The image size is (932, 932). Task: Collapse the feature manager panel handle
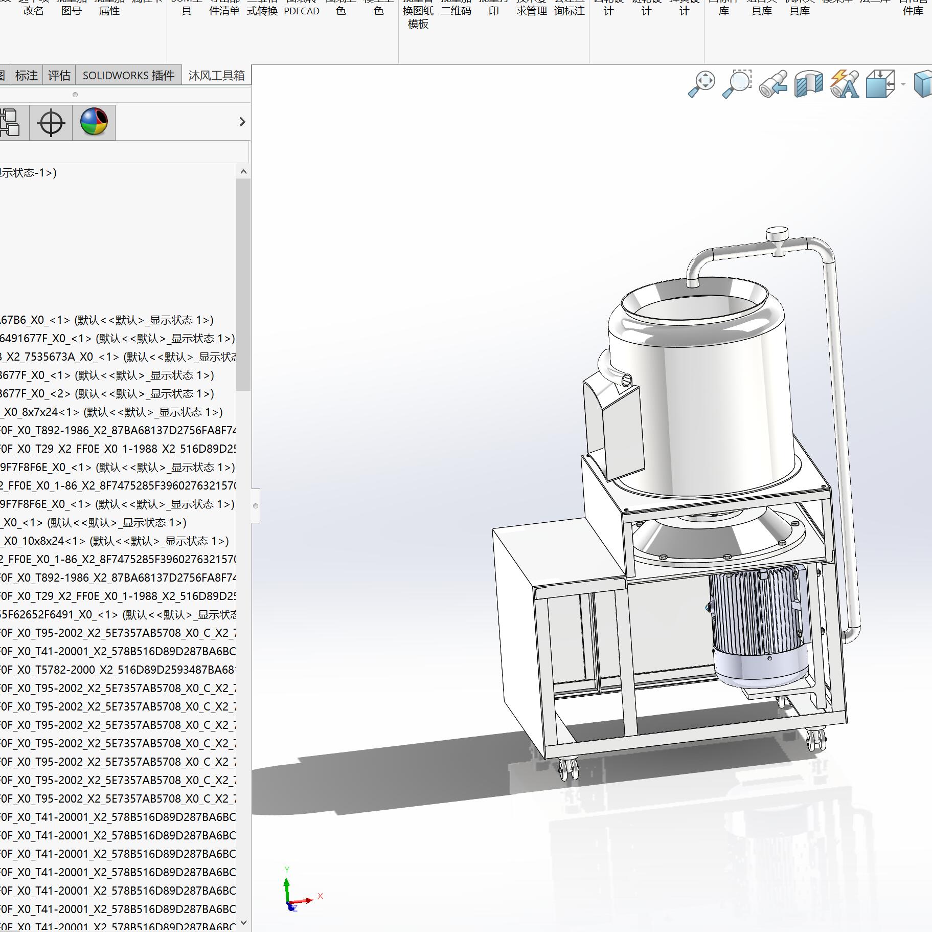point(256,506)
